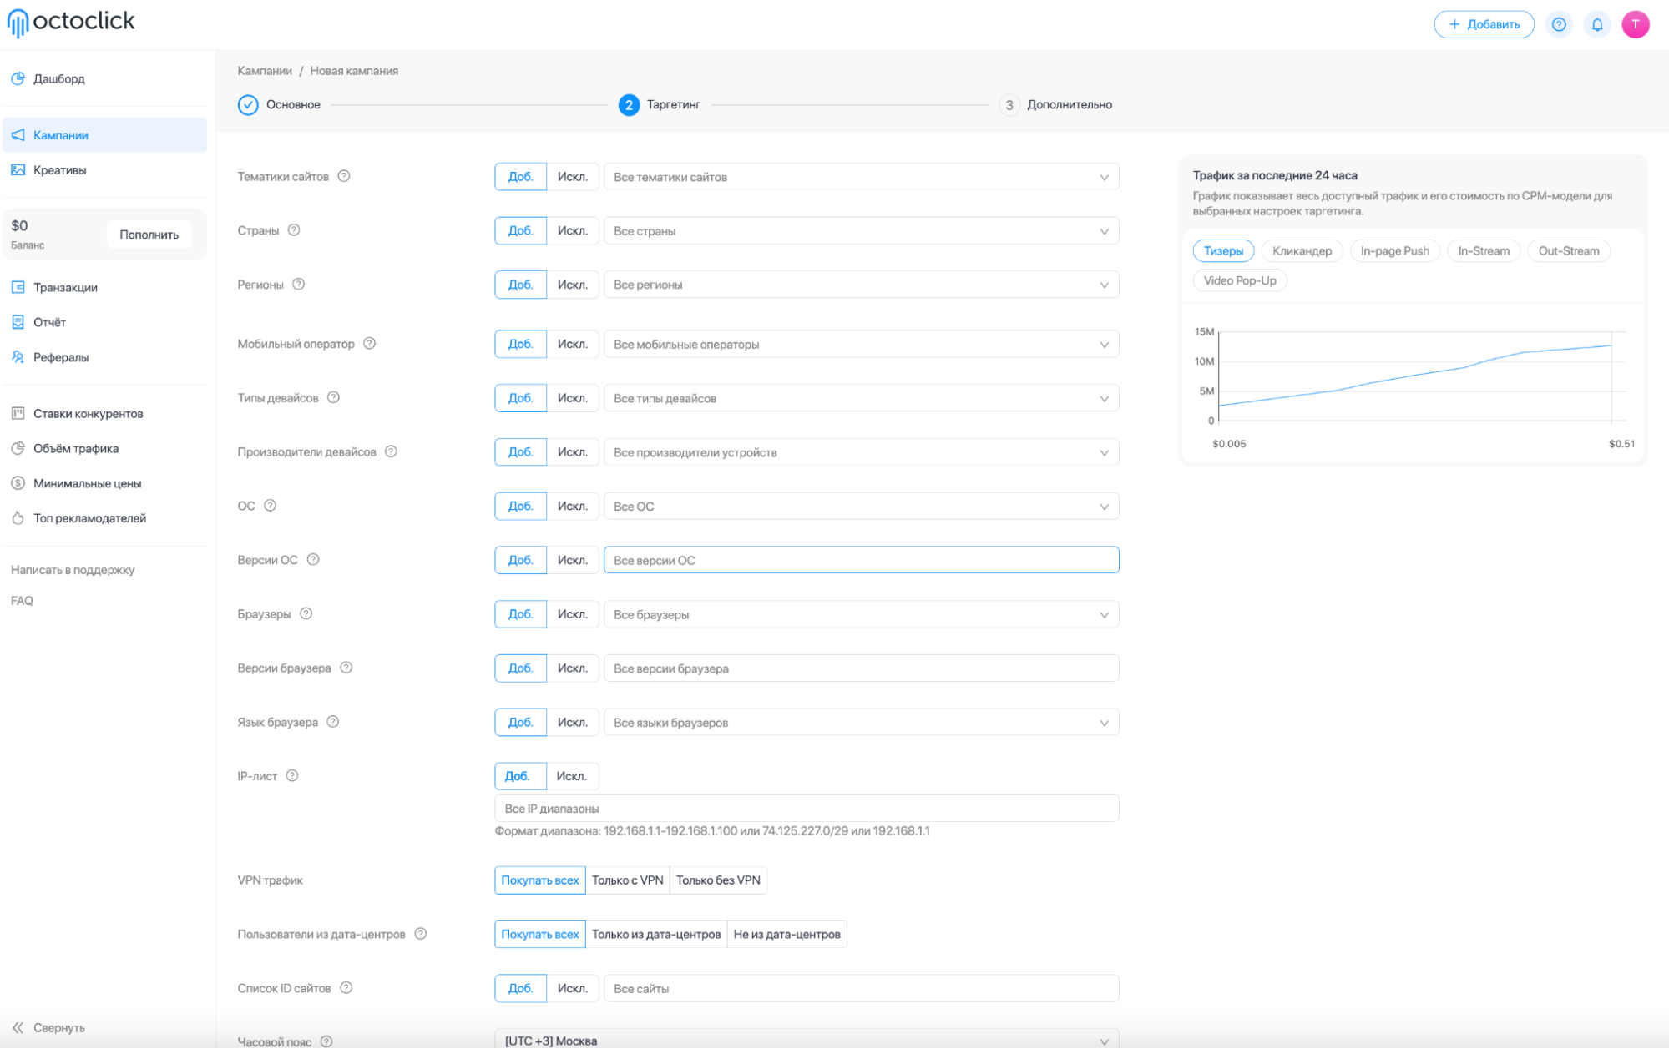The height and width of the screenshot is (1049, 1669).
Task: Click the Все сайты ID field
Action: tap(861, 989)
